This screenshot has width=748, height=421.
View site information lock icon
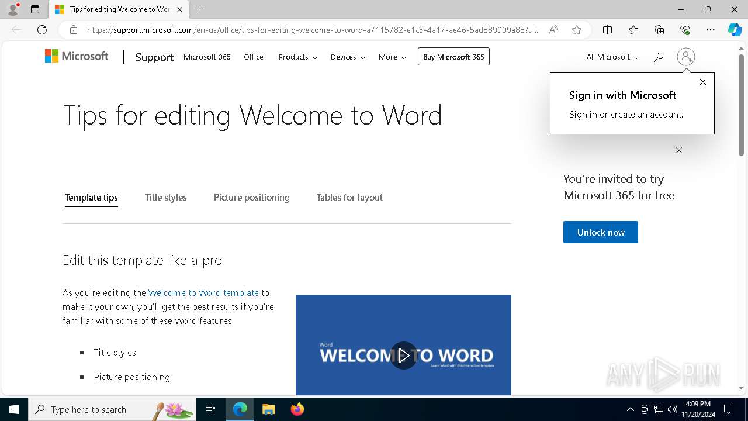[73, 30]
